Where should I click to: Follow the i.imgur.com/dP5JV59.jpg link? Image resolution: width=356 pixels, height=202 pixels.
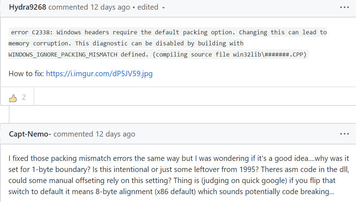pyautogui.click(x=99, y=74)
